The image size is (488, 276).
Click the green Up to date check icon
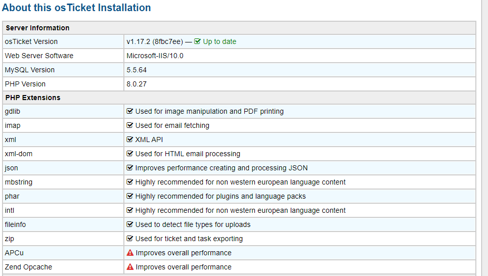click(x=197, y=41)
